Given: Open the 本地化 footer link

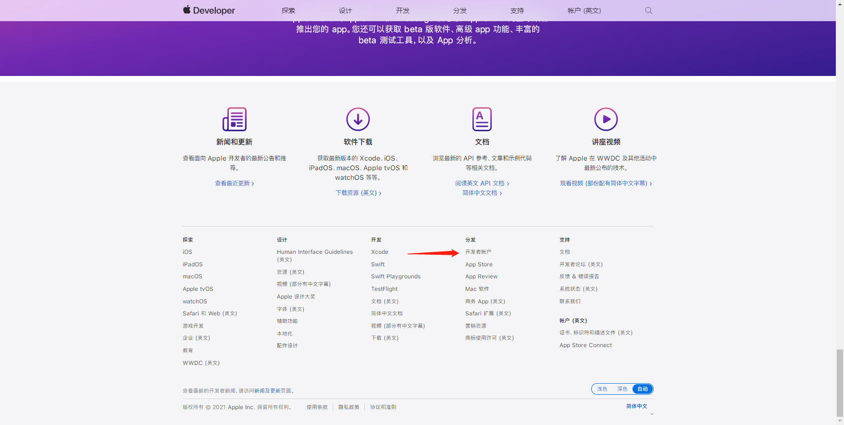Looking at the screenshot, I should click(x=285, y=334).
